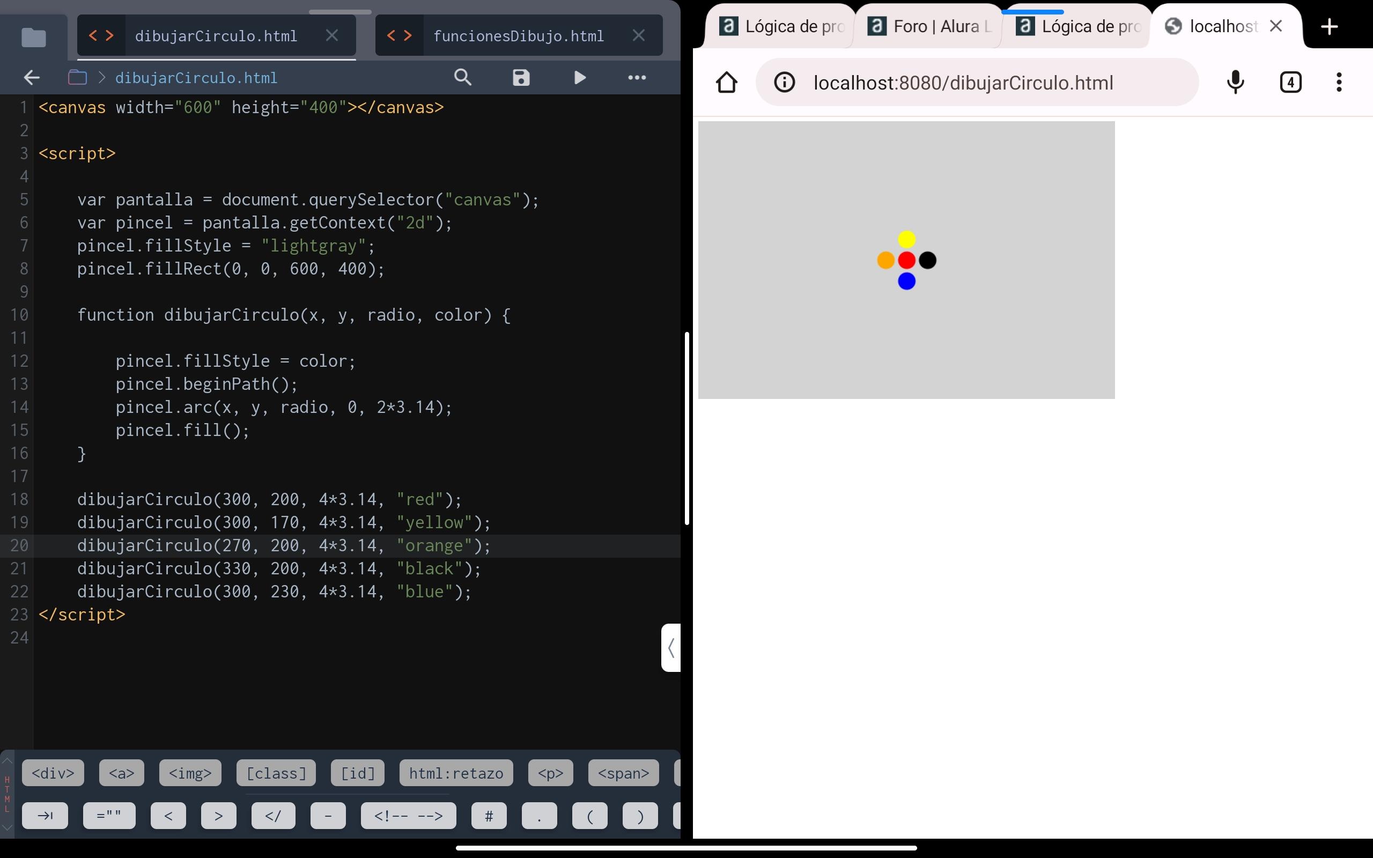Click the red circle on the canvas
Viewport: 1373px width, 858px height.
coord(906,261)
